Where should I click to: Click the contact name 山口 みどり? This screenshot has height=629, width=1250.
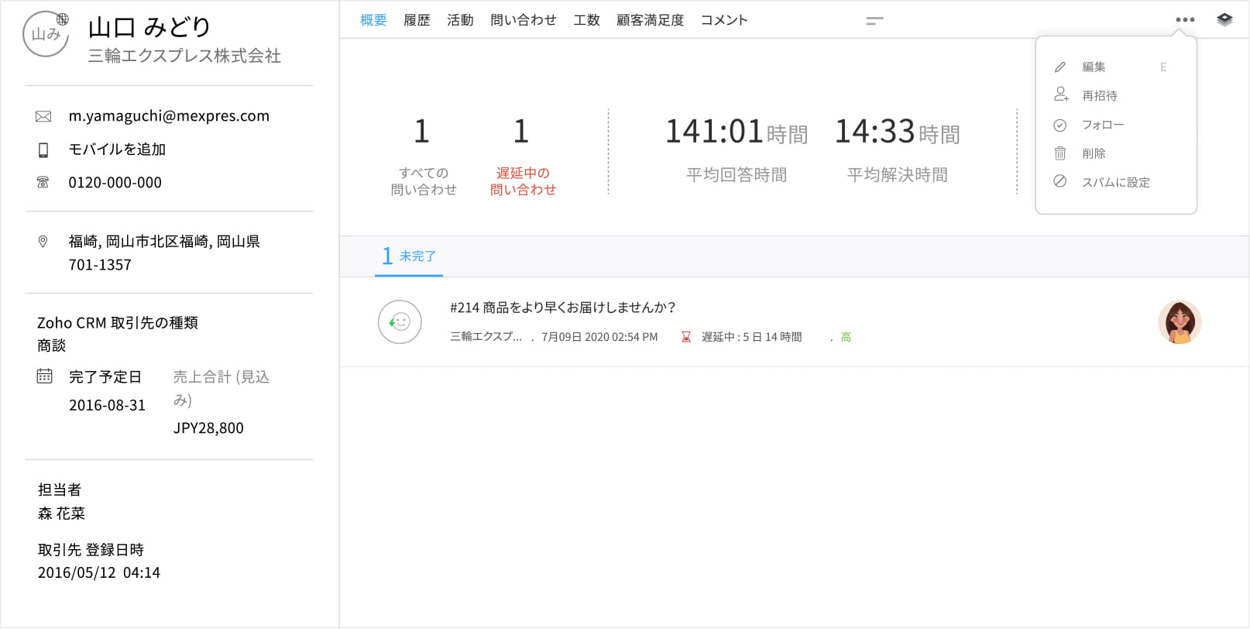click(x=149, y=27)
